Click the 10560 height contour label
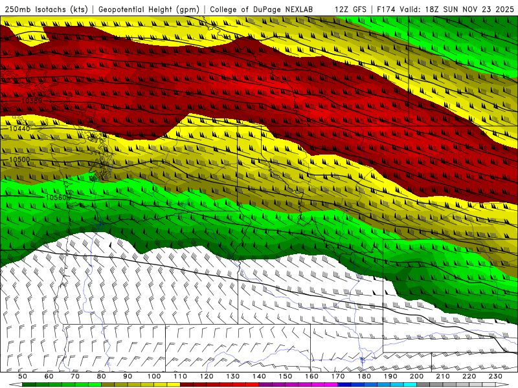 (x=56, y=197)
